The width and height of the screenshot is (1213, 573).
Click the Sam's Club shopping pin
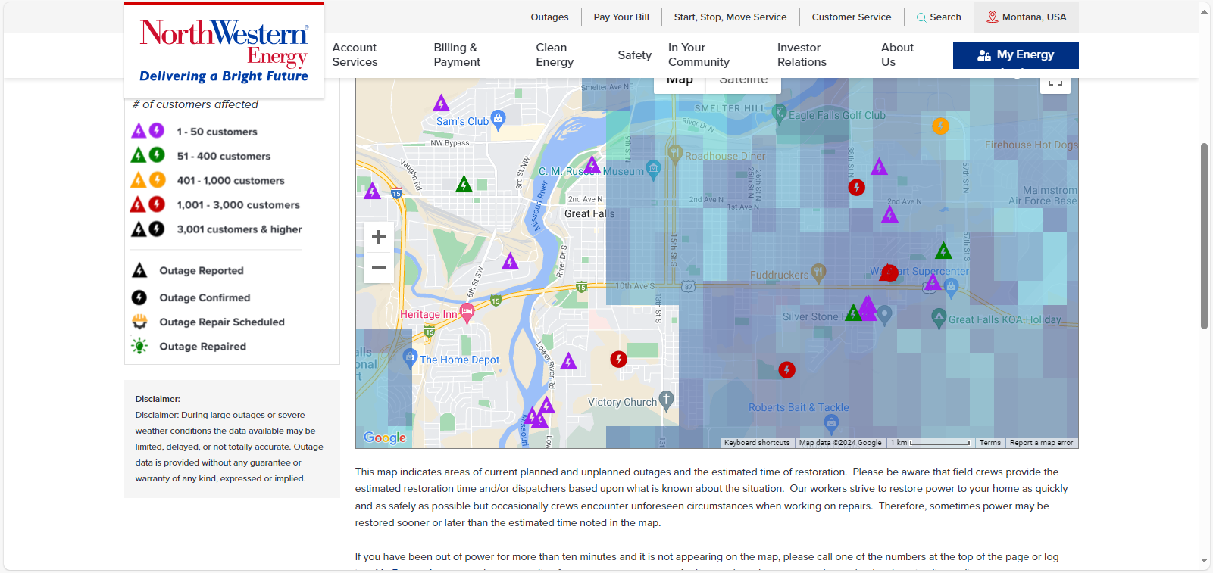(498, 119)
